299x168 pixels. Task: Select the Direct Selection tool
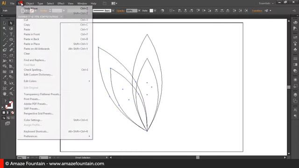click(11, 23)
